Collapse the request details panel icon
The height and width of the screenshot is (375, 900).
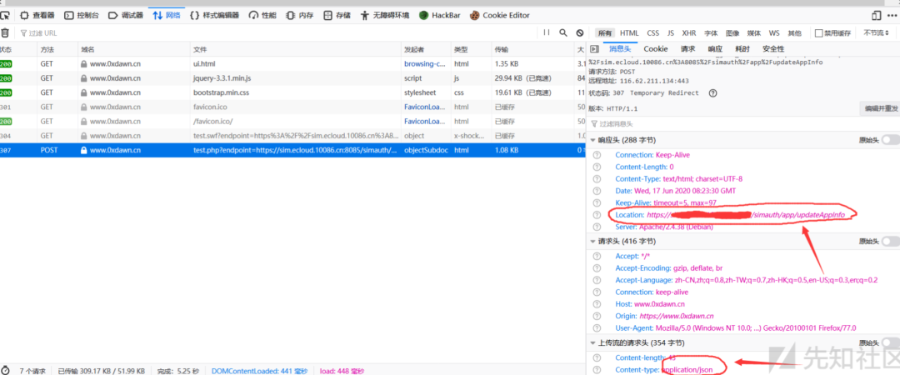(x=595, y=49)
